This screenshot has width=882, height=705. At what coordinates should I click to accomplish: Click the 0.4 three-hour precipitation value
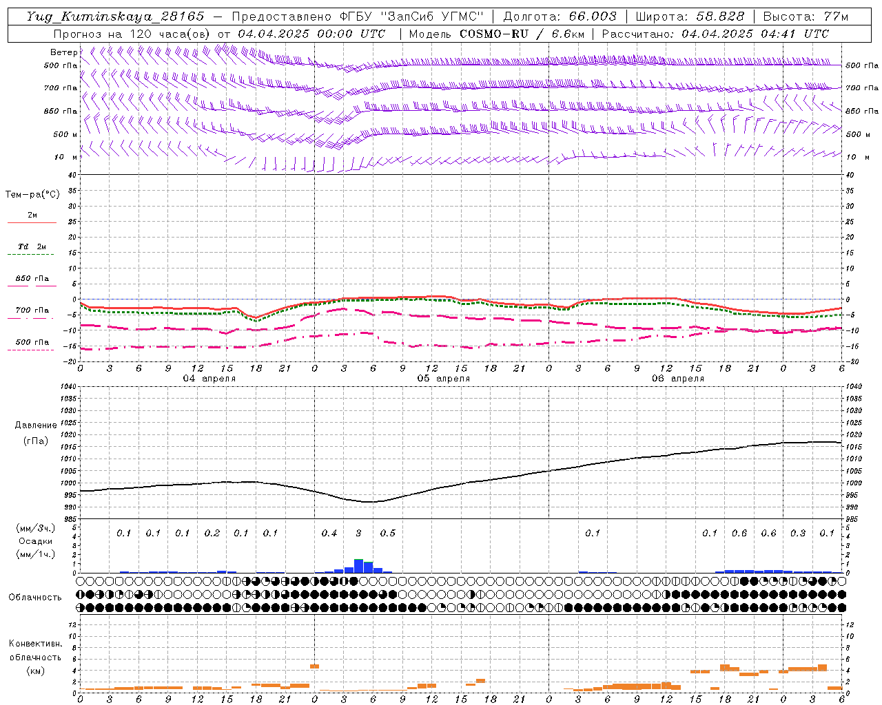click(329, 533)
